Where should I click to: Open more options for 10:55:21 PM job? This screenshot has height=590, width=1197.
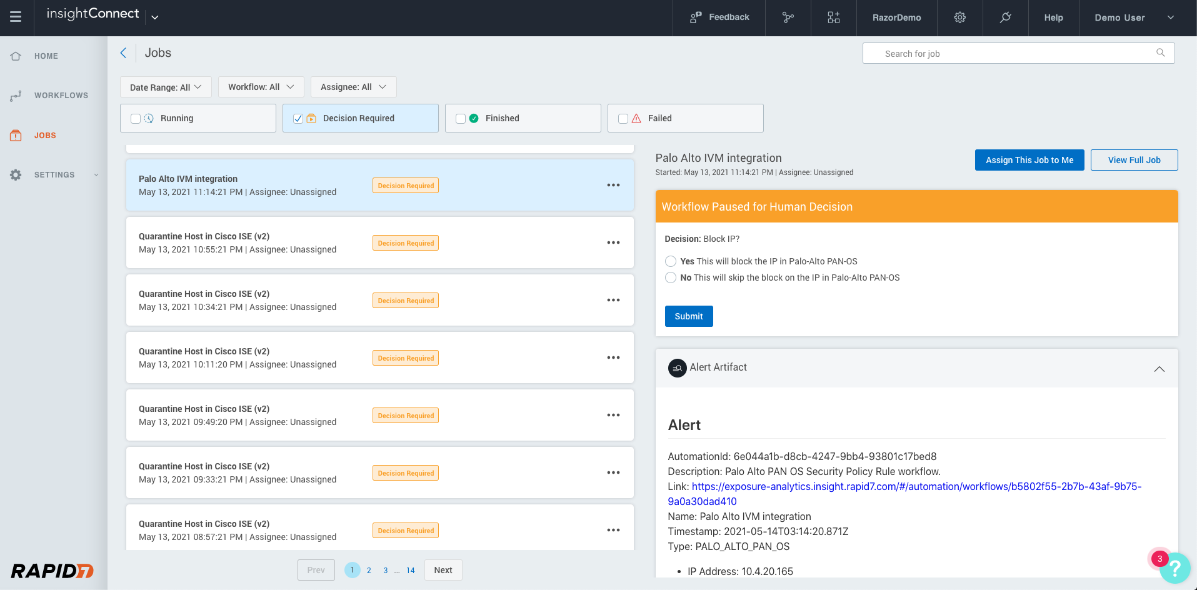click(x=614, y=242)
